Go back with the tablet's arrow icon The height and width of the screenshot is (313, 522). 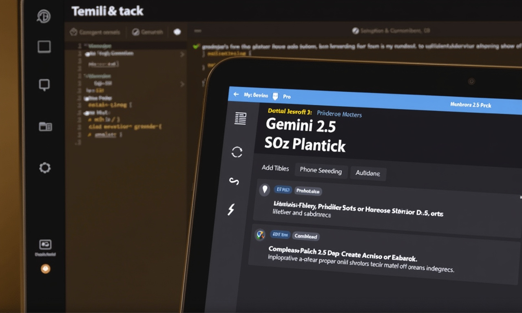(236, 94)
